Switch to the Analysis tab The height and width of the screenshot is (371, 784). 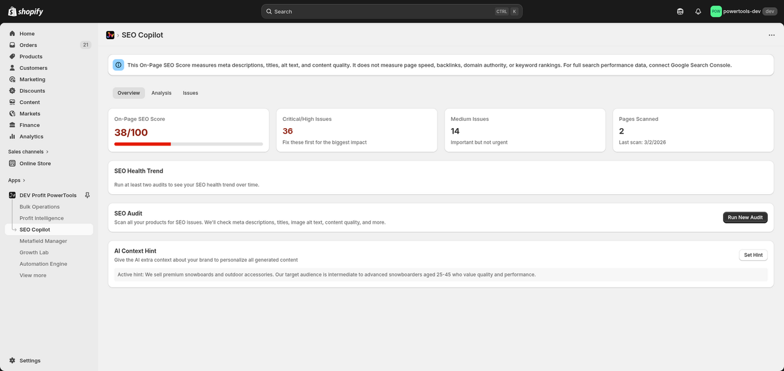pyautogui.click(x=161, y=93)
